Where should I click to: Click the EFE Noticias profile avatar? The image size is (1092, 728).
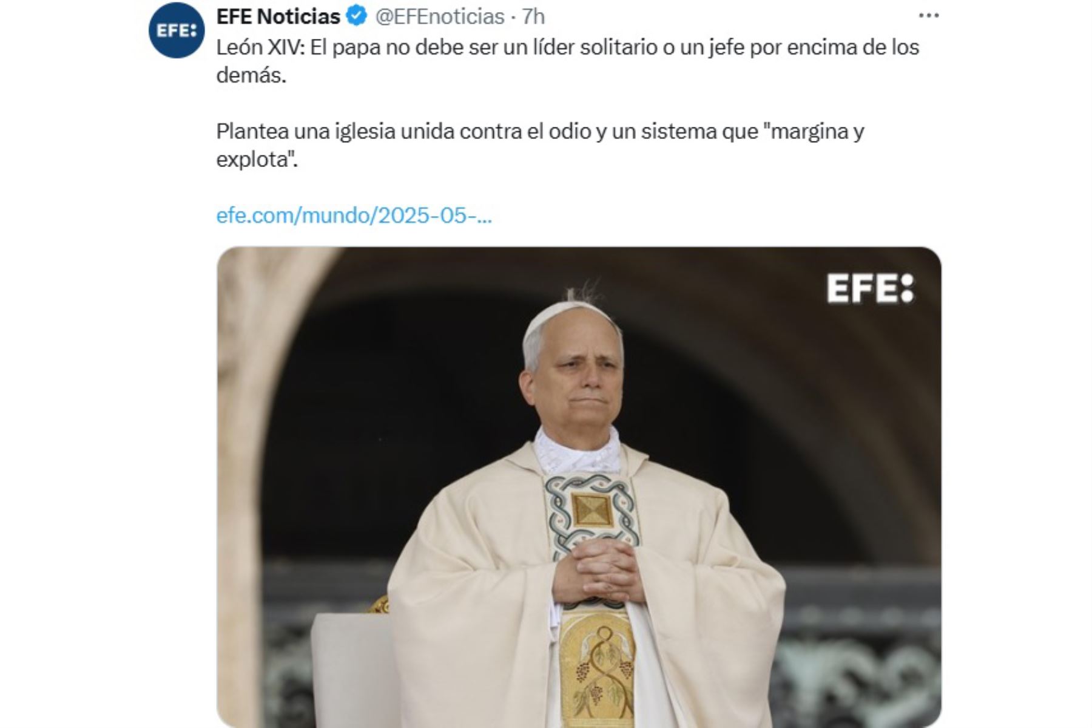pos(177,30)
